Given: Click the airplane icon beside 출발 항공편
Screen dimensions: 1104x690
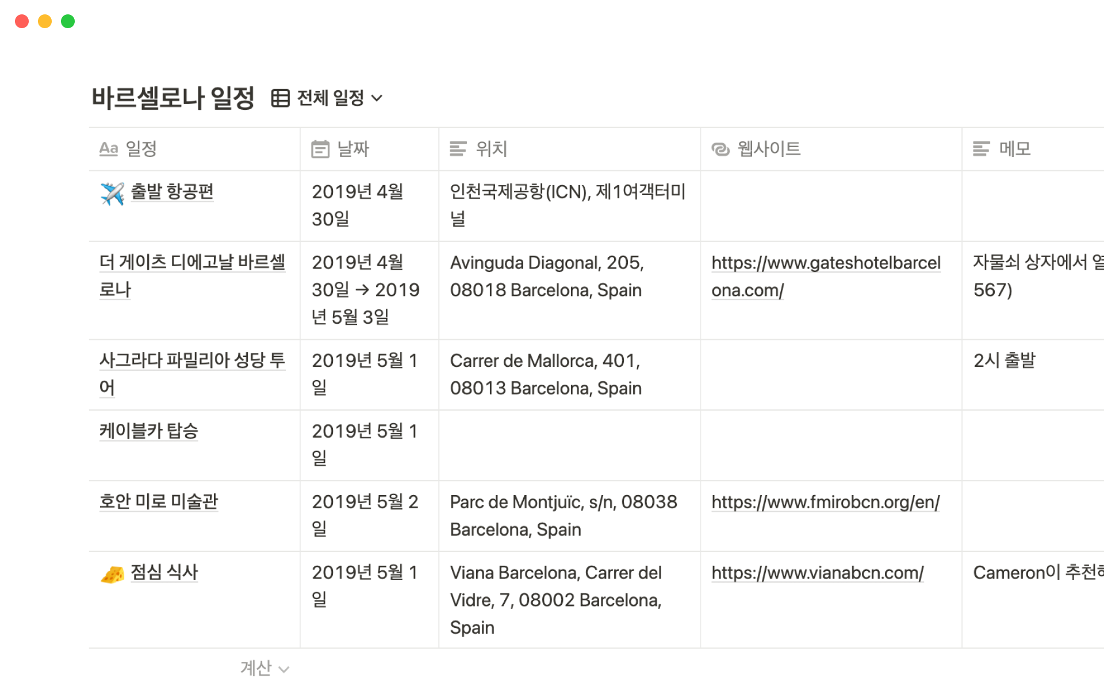Looking at the screenshot, I should coord(112,193).
